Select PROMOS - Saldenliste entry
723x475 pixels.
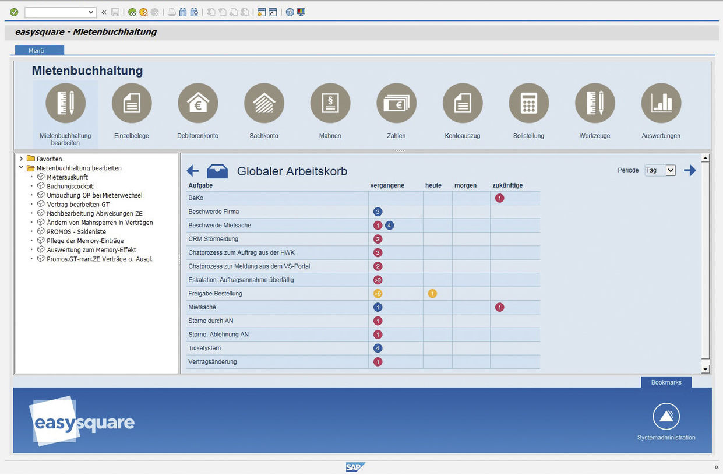click(76, 231)
